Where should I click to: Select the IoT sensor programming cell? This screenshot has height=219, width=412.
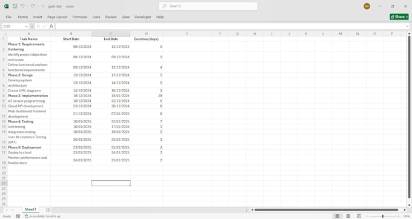29,101
